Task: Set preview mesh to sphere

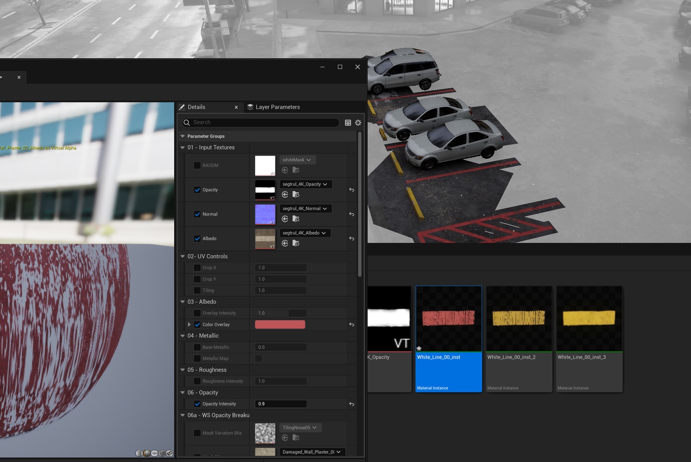Action: (147, 453)
